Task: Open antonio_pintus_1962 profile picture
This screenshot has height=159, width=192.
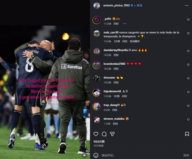Action: 97,6
